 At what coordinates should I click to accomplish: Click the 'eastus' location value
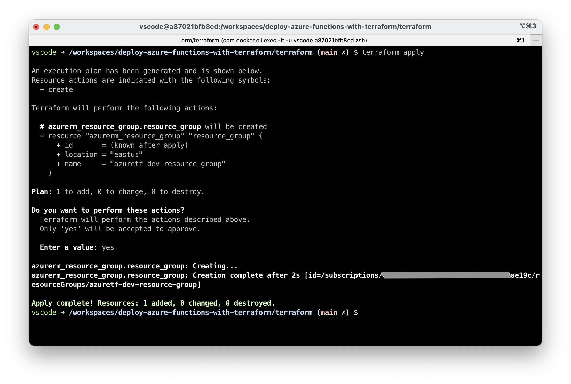click(x=126, y=155)
